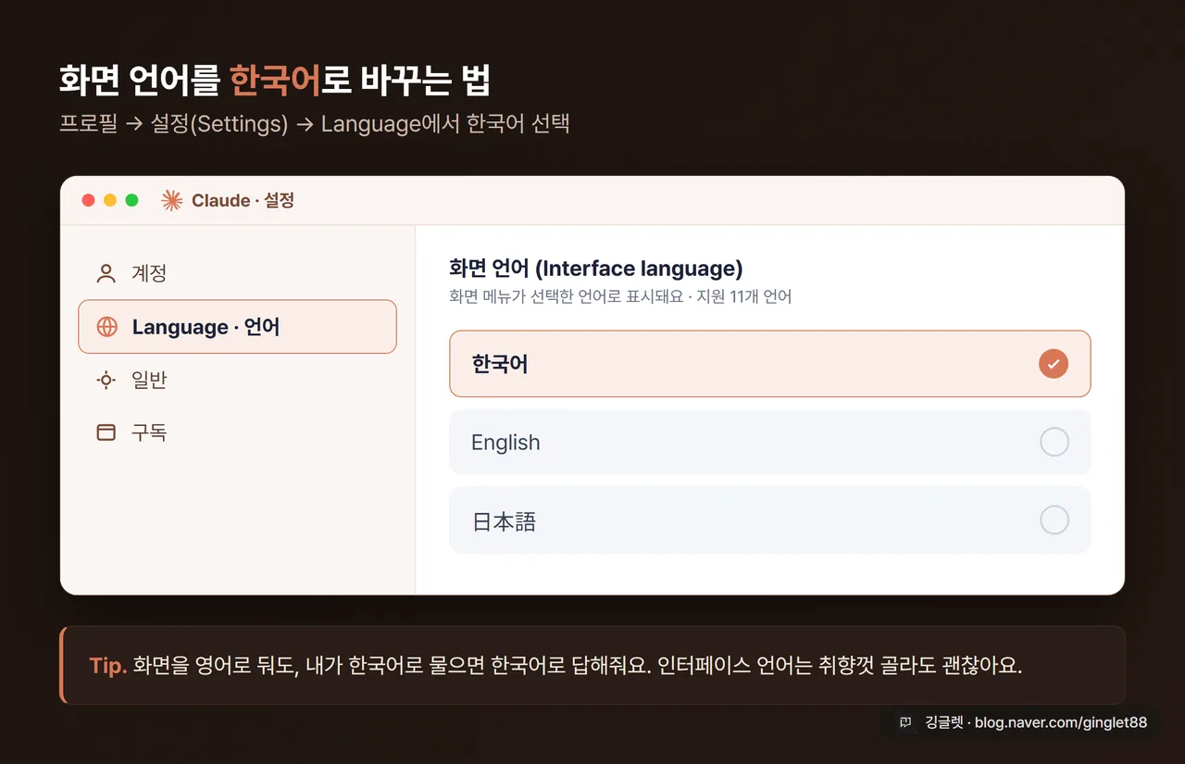Click the yellow minimize window button

click(x=110, y=200)
